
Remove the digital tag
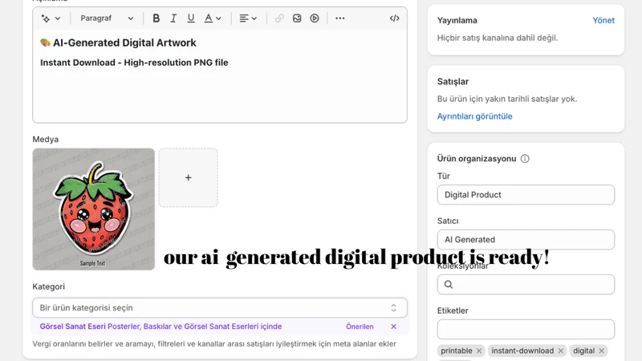[601, 351]
